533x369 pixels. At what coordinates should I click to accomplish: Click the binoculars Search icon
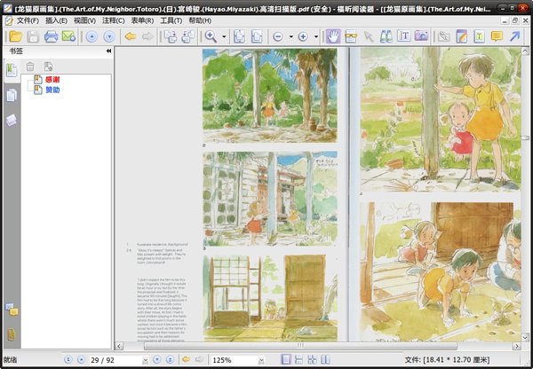(386, 36)
